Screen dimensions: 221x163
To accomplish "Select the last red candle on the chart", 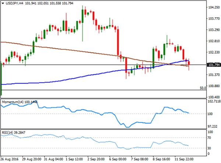I will (189, 63).
